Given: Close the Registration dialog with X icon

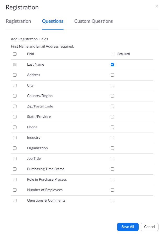Looking at the screenshot, I should (x=157, y=6).
